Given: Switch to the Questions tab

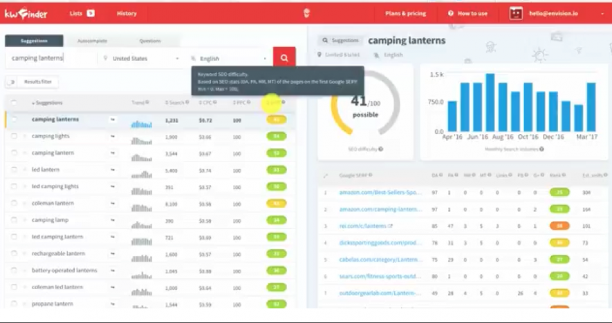Looking at the screenshot, I should pos(150,41).
